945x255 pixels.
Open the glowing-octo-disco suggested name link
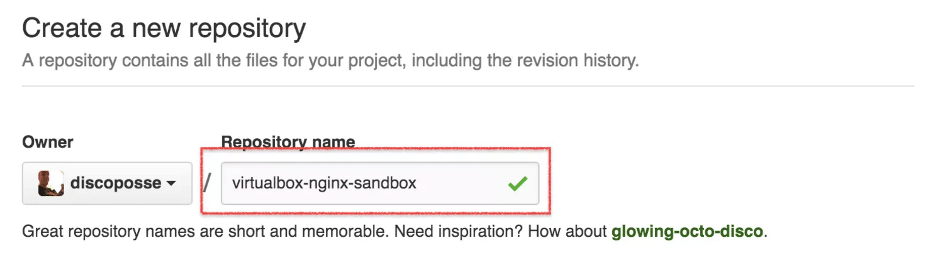[687, 231]
